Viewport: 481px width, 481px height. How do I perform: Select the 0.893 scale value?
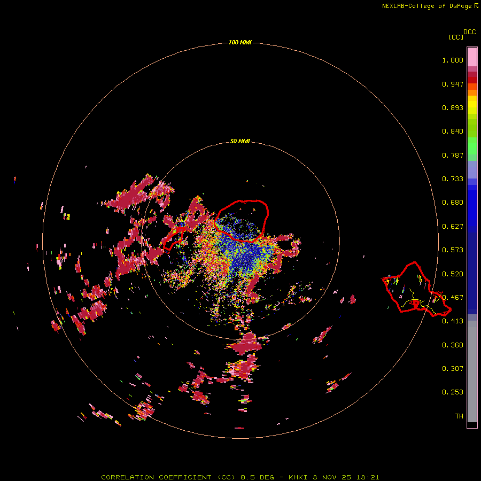453,107
